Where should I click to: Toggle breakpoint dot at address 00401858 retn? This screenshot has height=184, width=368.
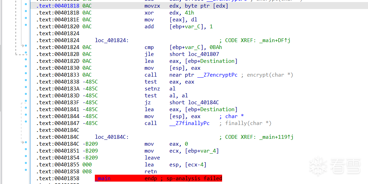[x=26, y=170]
